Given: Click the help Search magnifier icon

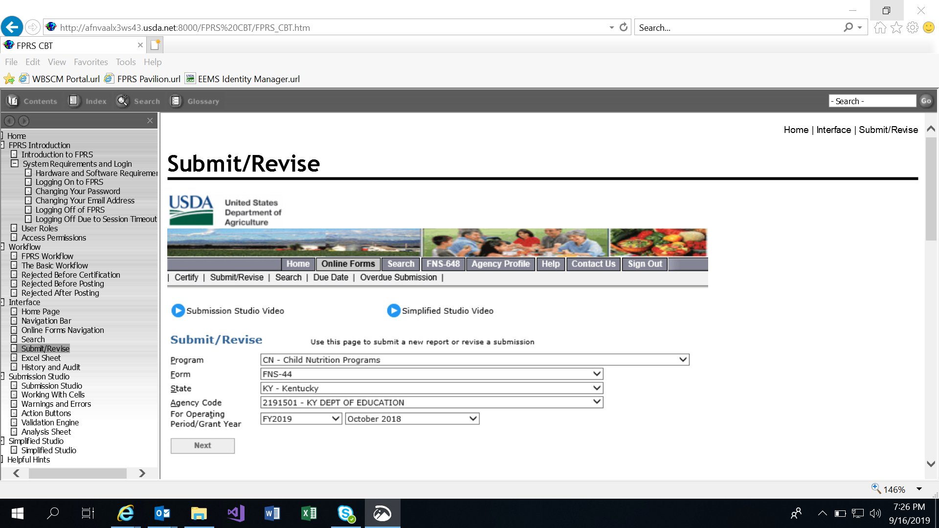Looking at the screenshot, I should coord(122,101).
